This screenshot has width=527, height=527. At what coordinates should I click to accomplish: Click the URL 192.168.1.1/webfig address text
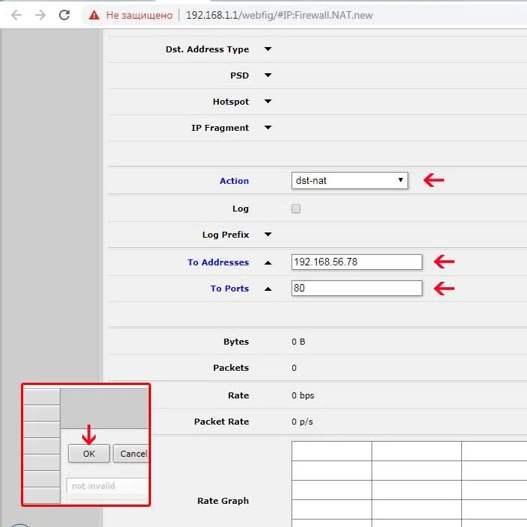279,15
